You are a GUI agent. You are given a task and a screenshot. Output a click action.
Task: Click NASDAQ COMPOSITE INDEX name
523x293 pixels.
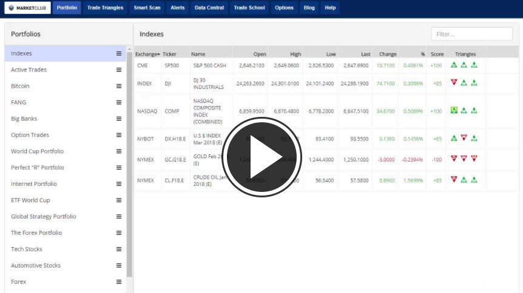click(208, 111)
